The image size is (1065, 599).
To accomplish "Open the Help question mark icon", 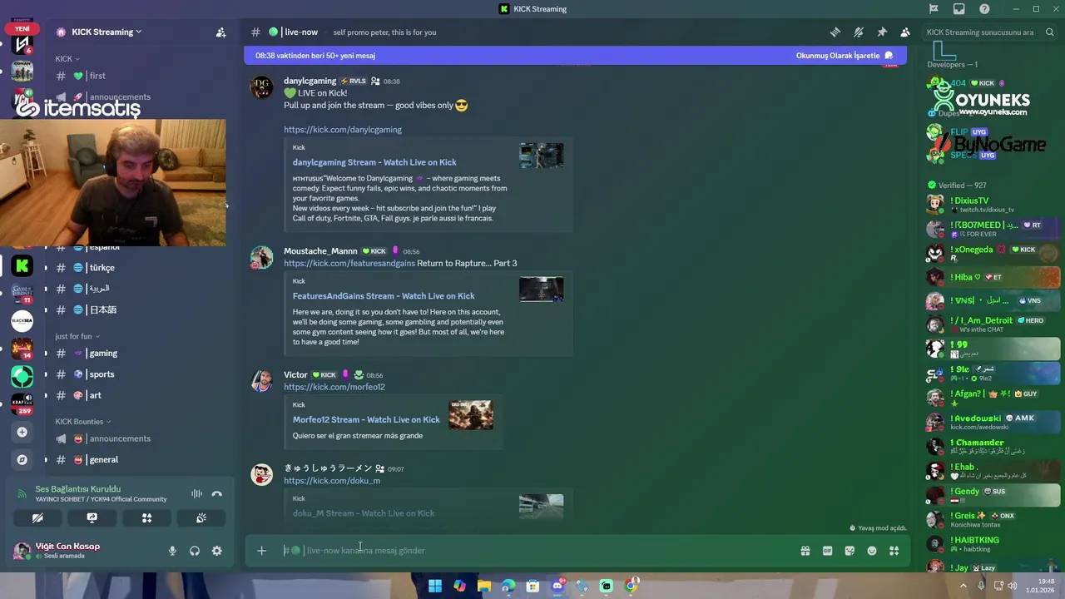I will pos(984,9).
